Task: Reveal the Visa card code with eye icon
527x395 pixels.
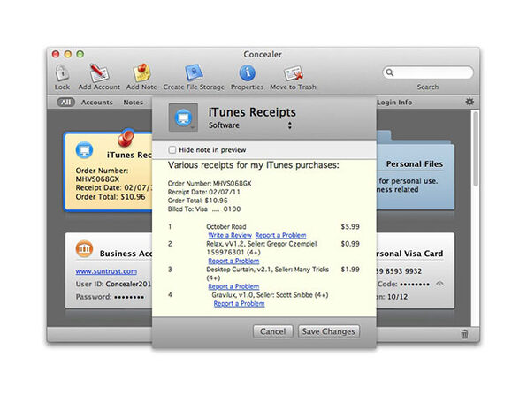Action: (439, 284)
